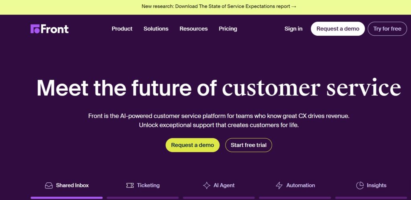This screenshot has width=411, height=200.
Task: Request a demo from the header
Action: [x=338, y=29]
